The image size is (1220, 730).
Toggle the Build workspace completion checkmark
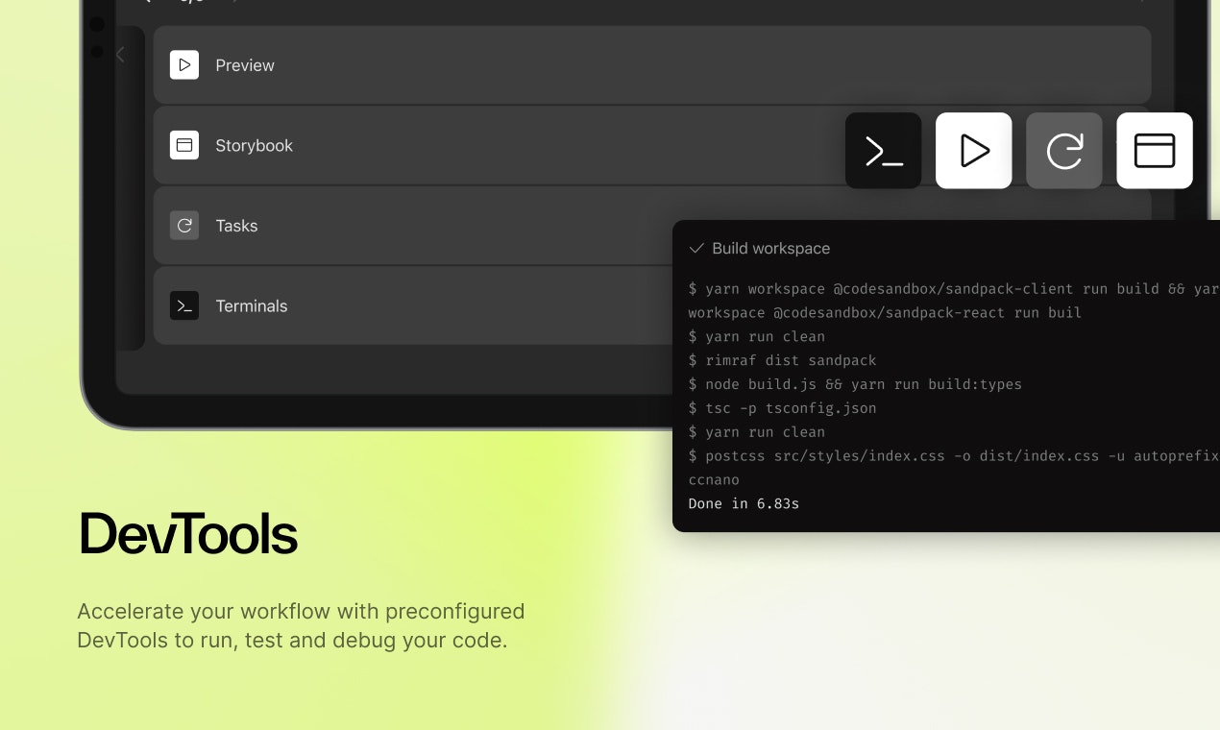click(x=695, y=248)
